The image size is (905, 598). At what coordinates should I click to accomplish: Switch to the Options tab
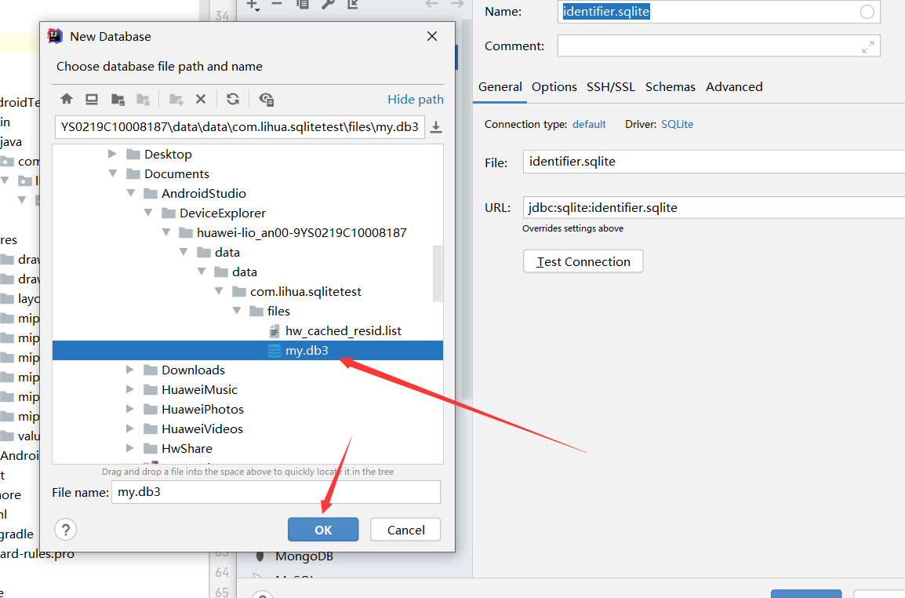[x=554, y=86]
